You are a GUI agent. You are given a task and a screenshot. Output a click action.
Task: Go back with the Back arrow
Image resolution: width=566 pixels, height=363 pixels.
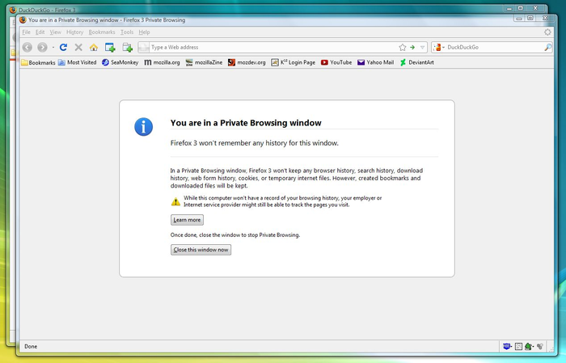pyautogui.click(x=27, y=47)
